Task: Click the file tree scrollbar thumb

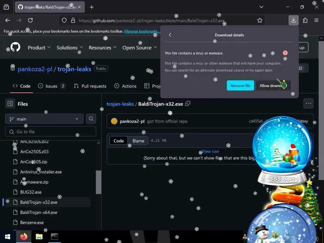Action: tap(99, 182)
